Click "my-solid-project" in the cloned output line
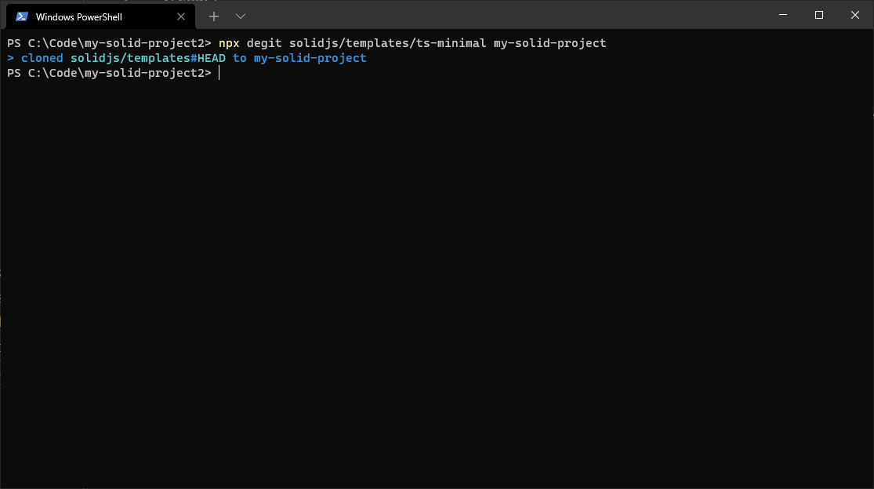The image size is (874, 489). point(310,57)
